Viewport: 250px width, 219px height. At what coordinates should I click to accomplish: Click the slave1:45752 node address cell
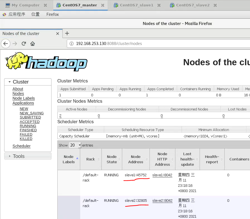pos(136,175)
